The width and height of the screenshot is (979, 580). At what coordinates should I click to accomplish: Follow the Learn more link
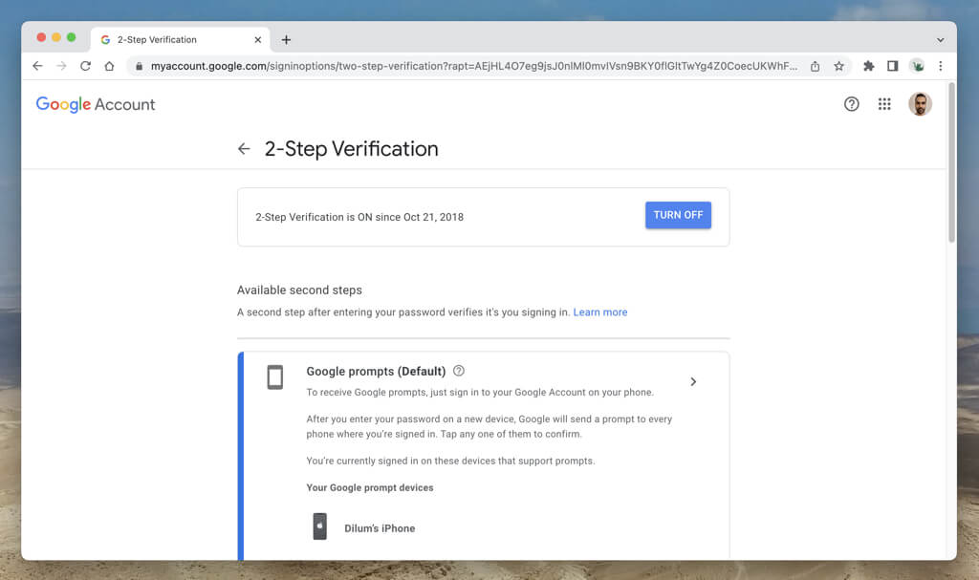coord(600,312)
